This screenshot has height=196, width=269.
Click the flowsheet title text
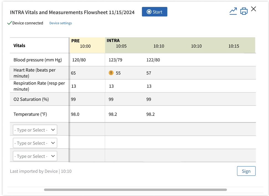[72, 12]
